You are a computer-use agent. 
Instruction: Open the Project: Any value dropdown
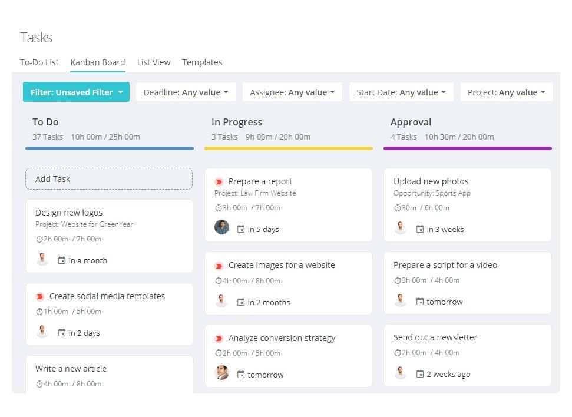[507, 92]
